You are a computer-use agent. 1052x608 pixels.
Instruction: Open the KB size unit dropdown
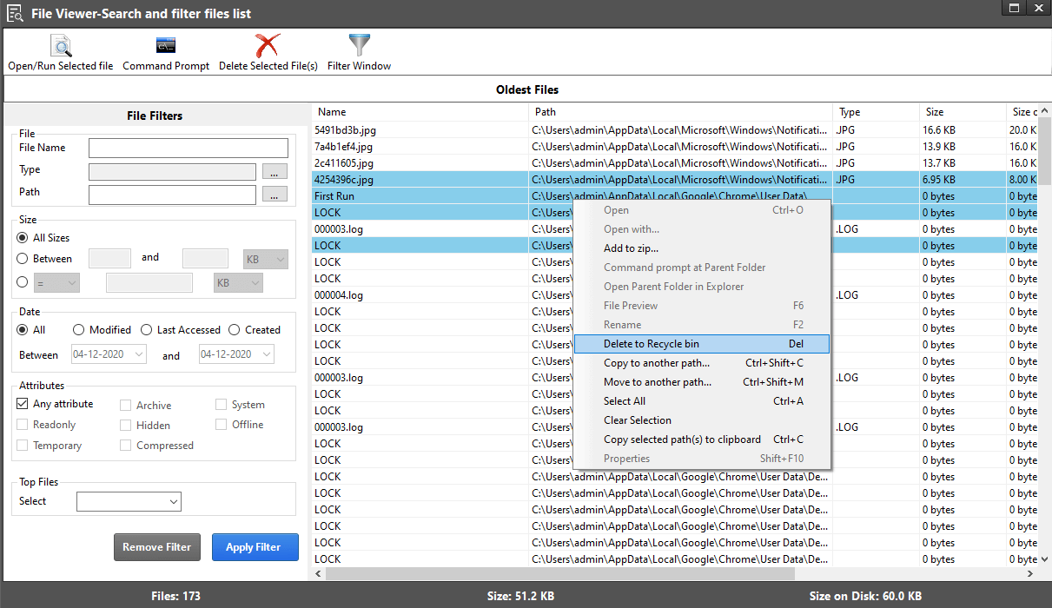(265, 257)
